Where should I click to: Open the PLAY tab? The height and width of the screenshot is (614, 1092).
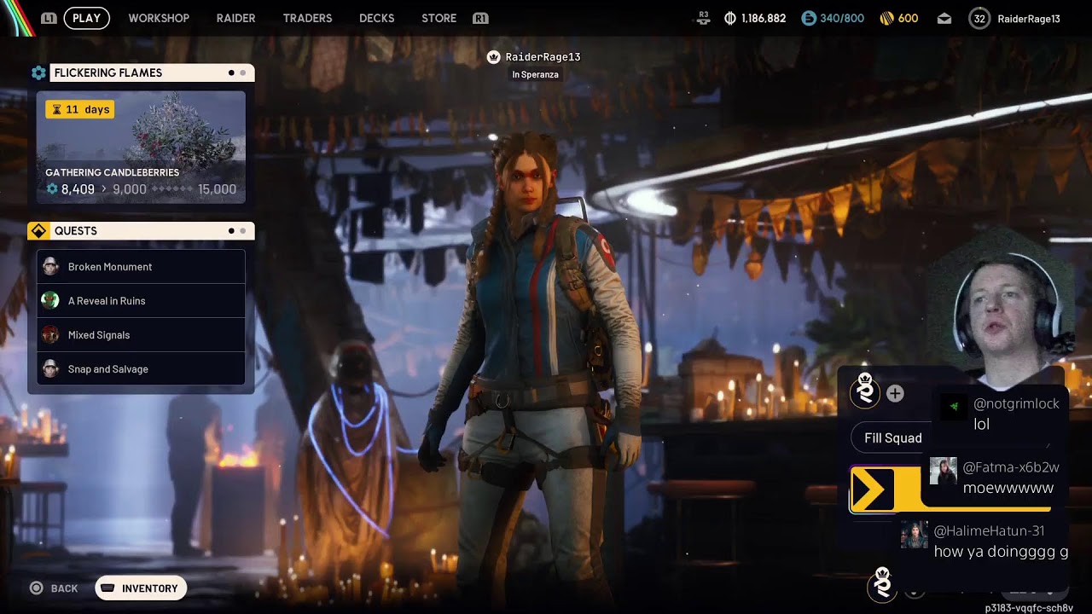click(86, 18)
